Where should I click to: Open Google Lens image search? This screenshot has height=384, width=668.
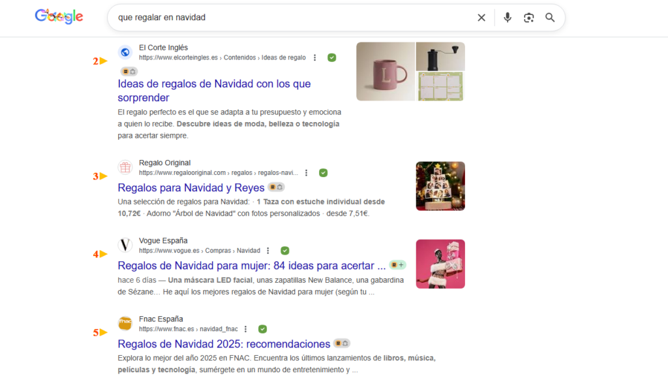click(529, 18)
